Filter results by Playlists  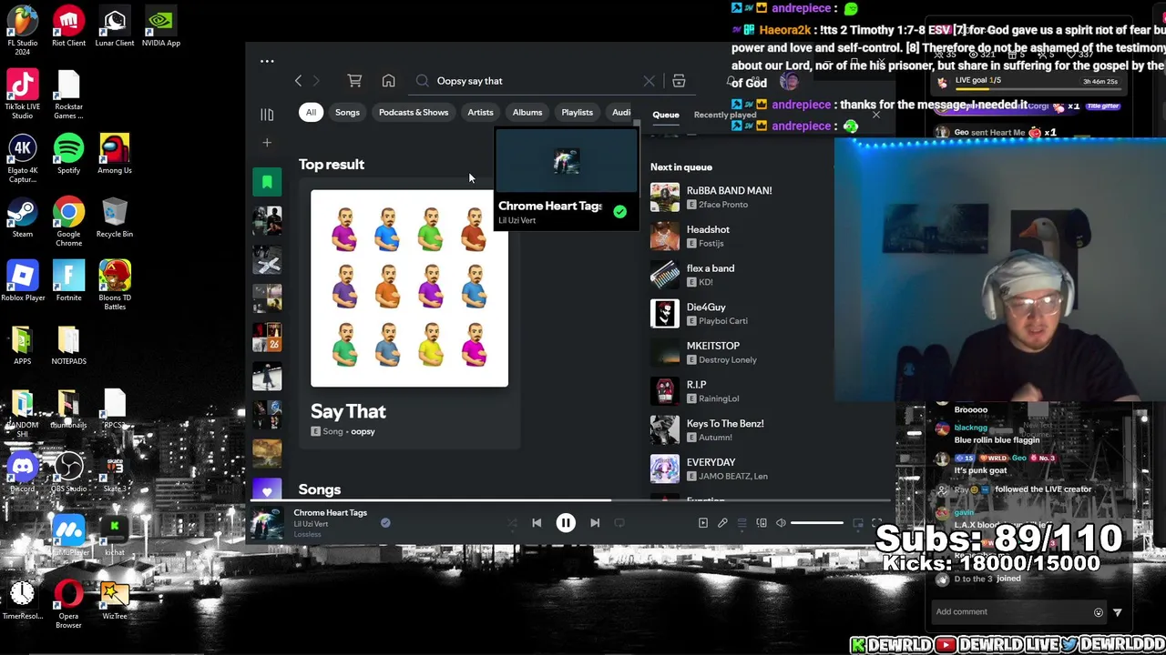578,113
